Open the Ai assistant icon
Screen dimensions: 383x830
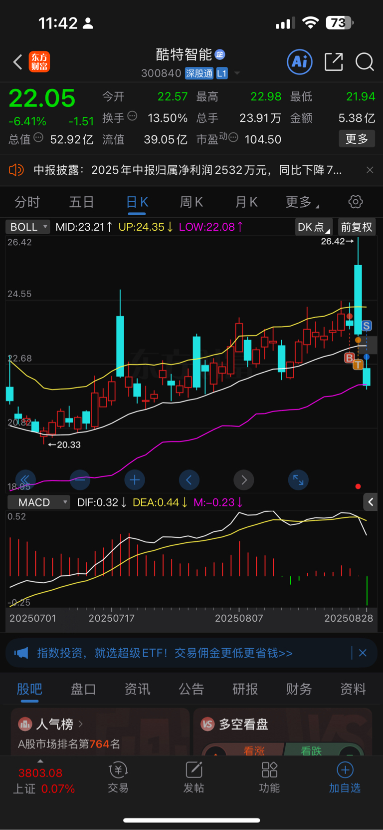300,62
